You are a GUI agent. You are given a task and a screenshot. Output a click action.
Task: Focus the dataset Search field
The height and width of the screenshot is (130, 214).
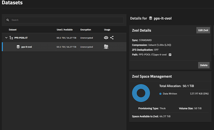64,20
